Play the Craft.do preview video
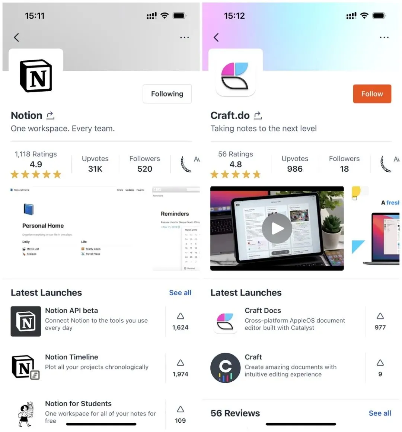 point(277,228)
